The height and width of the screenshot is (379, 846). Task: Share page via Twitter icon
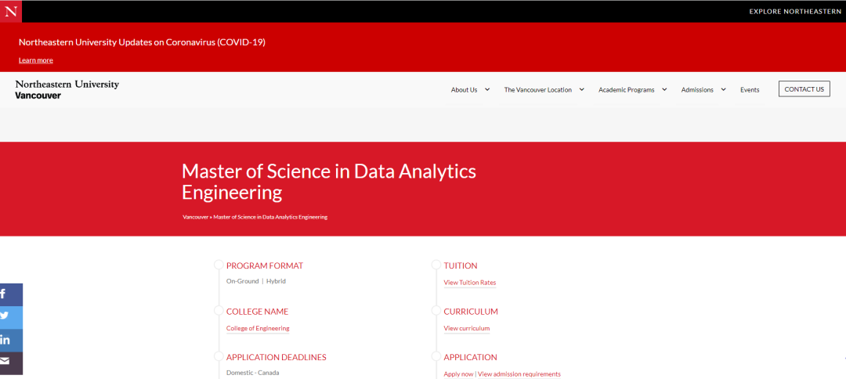(x=11, y=318)
